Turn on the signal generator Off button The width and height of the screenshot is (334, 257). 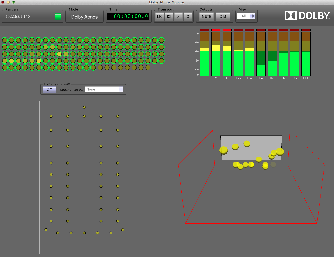[49, 90]
